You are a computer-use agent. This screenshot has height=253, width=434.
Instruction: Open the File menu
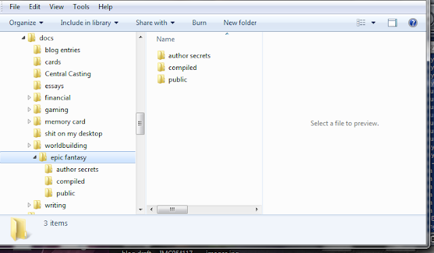pyautogui.click(x=15, y=7)
